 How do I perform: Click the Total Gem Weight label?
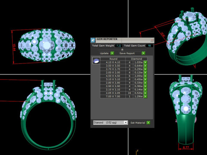pyautogui.click(x=103, y=46)
